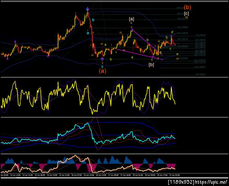229x186 pixels.
Task: Select the orange (b) wave label
Action: (x=187, y=7)
